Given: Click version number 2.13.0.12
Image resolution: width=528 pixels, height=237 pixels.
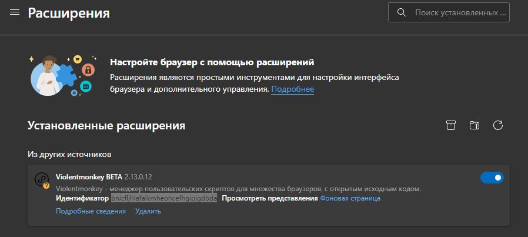Looking at the screenshot, I should pos(138,177).
